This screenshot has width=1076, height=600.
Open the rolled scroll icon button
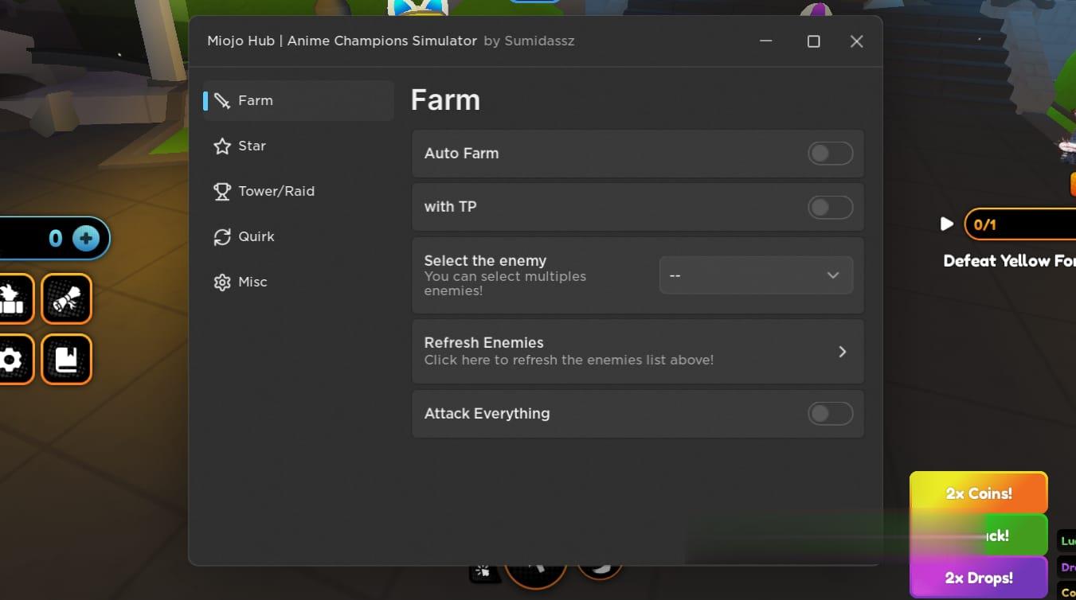click(66, 298)
